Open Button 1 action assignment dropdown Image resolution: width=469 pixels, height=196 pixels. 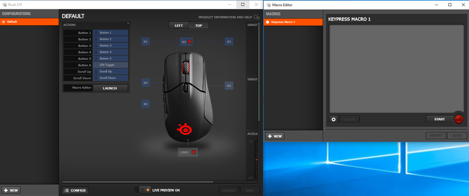point(110,33)
